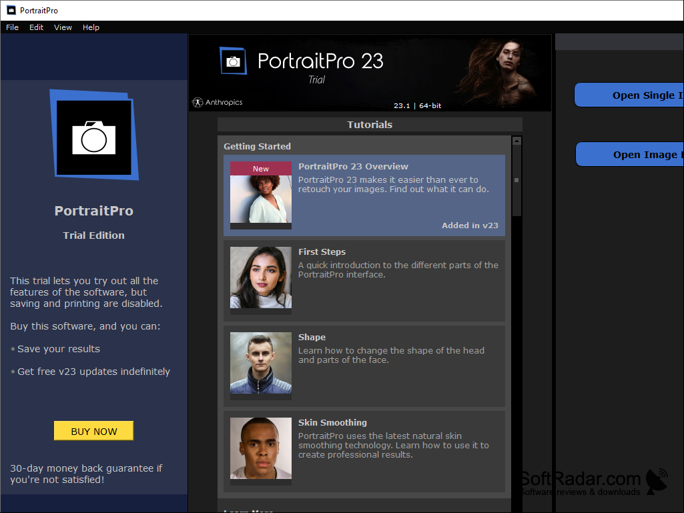Click the 'Trial Edition' sidebar text
Viewport: 684px width, 513px height.
coord(94,235)
